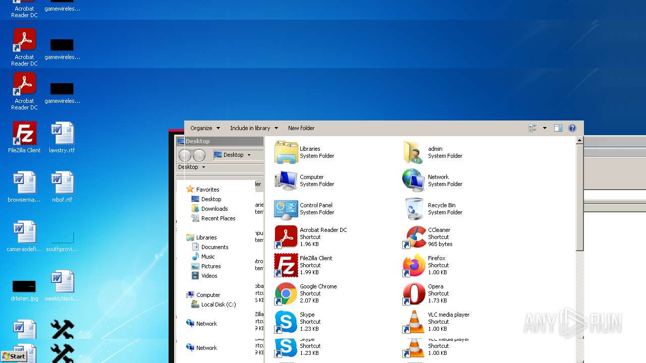
Task: Select the CCleaner shortcut icon
Action: tap(414, 237)
